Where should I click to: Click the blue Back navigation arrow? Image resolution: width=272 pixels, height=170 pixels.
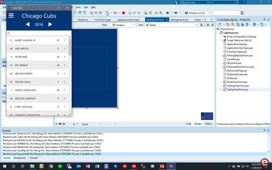pyautogui.click(x=167, y=13)
